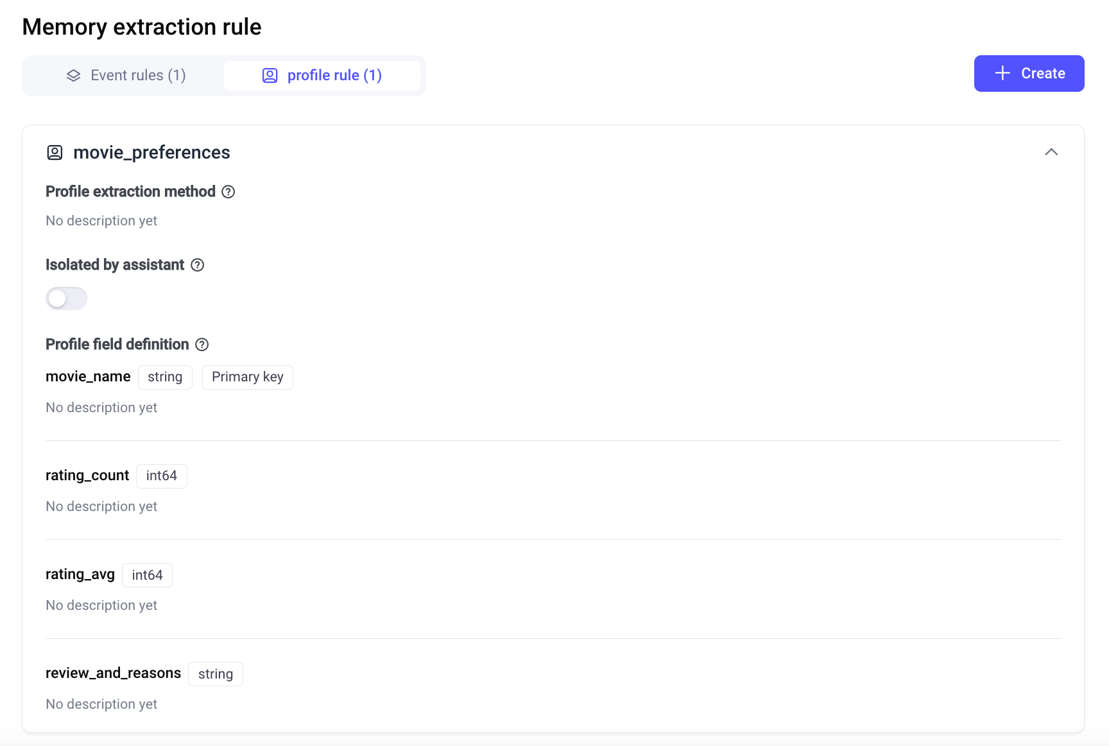Image resolution: width=1109 pixels, height=746 pixels.
Task: Enable the Isolated by assistant switch
Action: (66, 299)
